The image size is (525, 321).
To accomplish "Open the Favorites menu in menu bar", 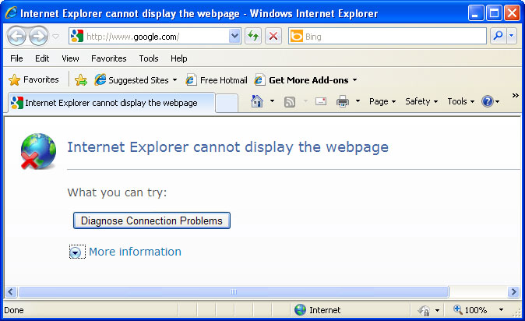I will [109, 58].
